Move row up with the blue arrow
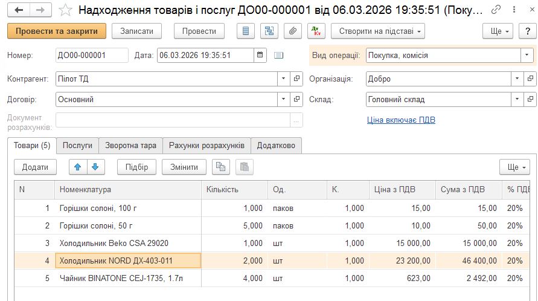 tap(77, 167)
